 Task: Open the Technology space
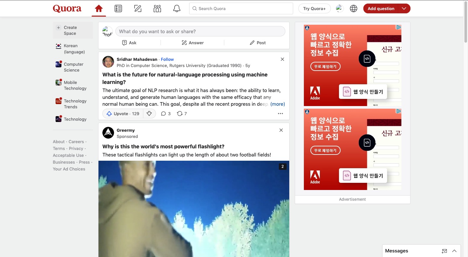pyautogui.click(x=73, y=119)
